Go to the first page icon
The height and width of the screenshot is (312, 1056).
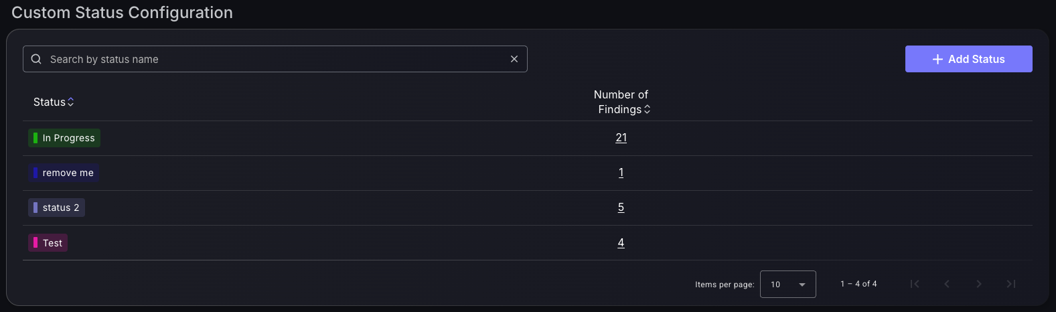[x=915, y=284]
